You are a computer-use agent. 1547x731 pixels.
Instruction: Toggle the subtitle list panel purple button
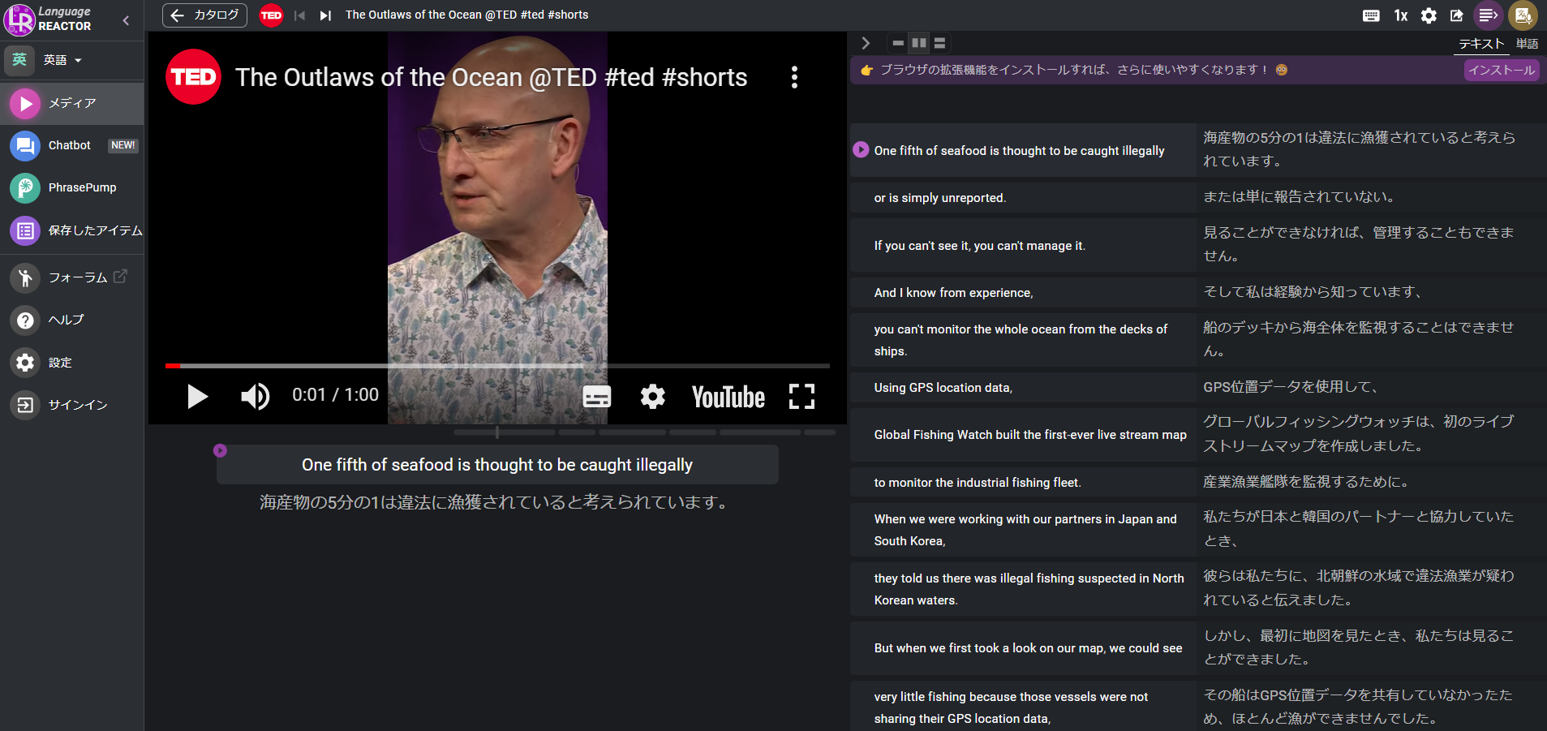1487,15
